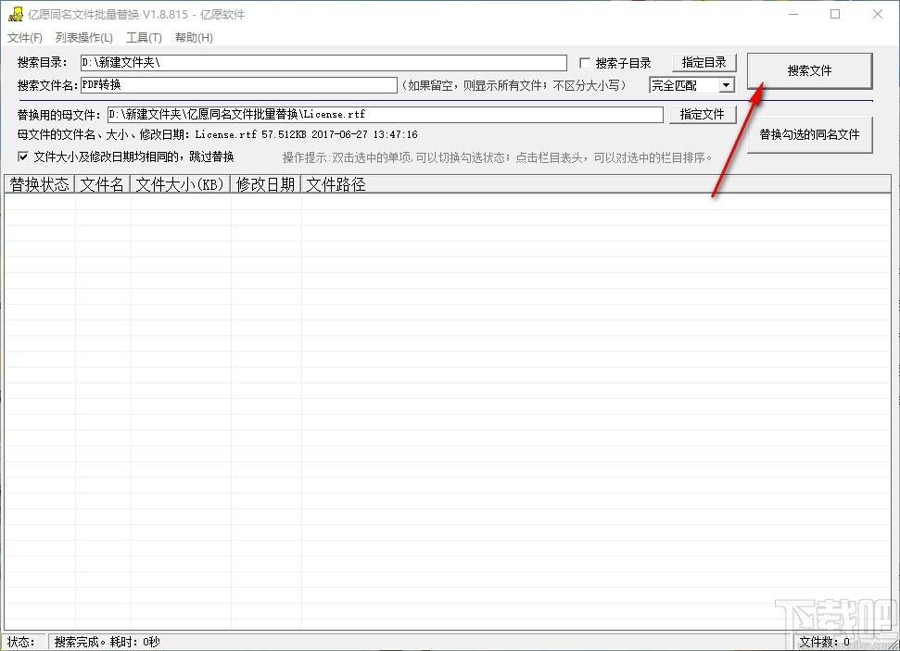
Task: Click the 母文件 info line License.rtf 57.512KB
Action: 218,135
